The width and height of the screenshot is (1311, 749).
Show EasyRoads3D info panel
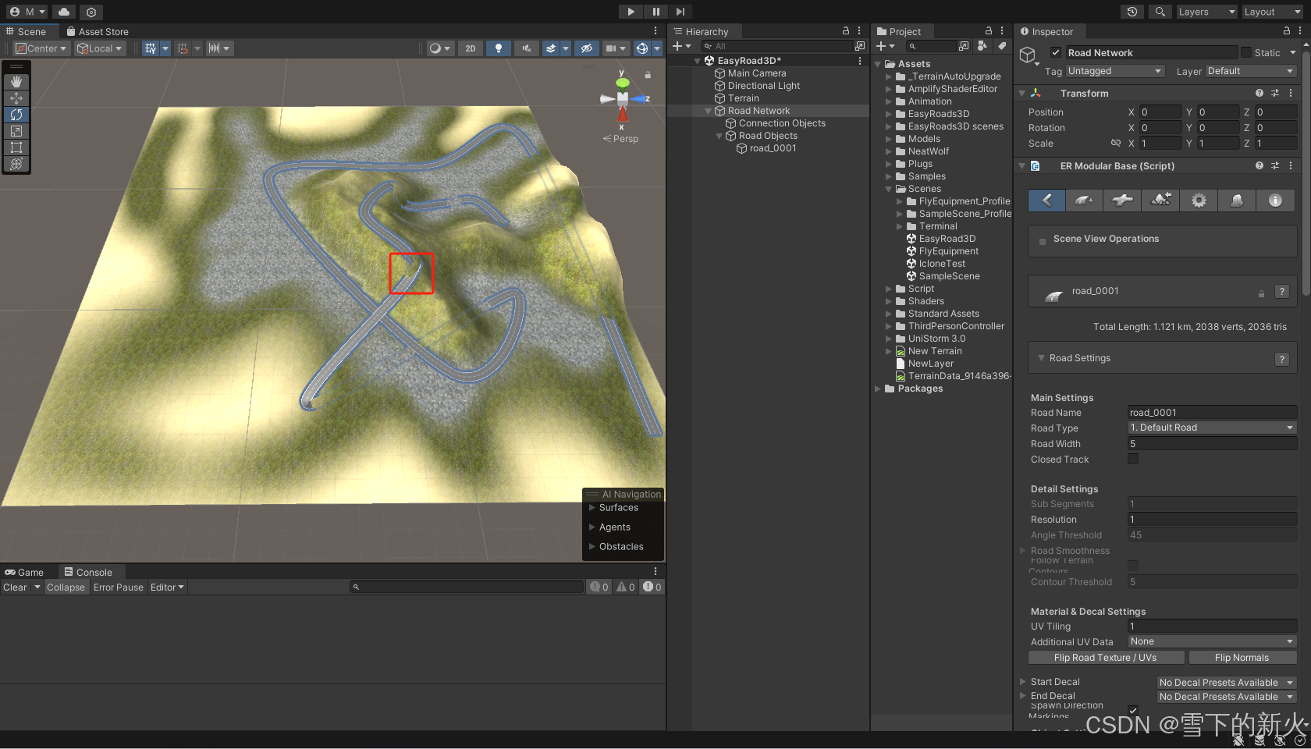[x=1275, y=201]
